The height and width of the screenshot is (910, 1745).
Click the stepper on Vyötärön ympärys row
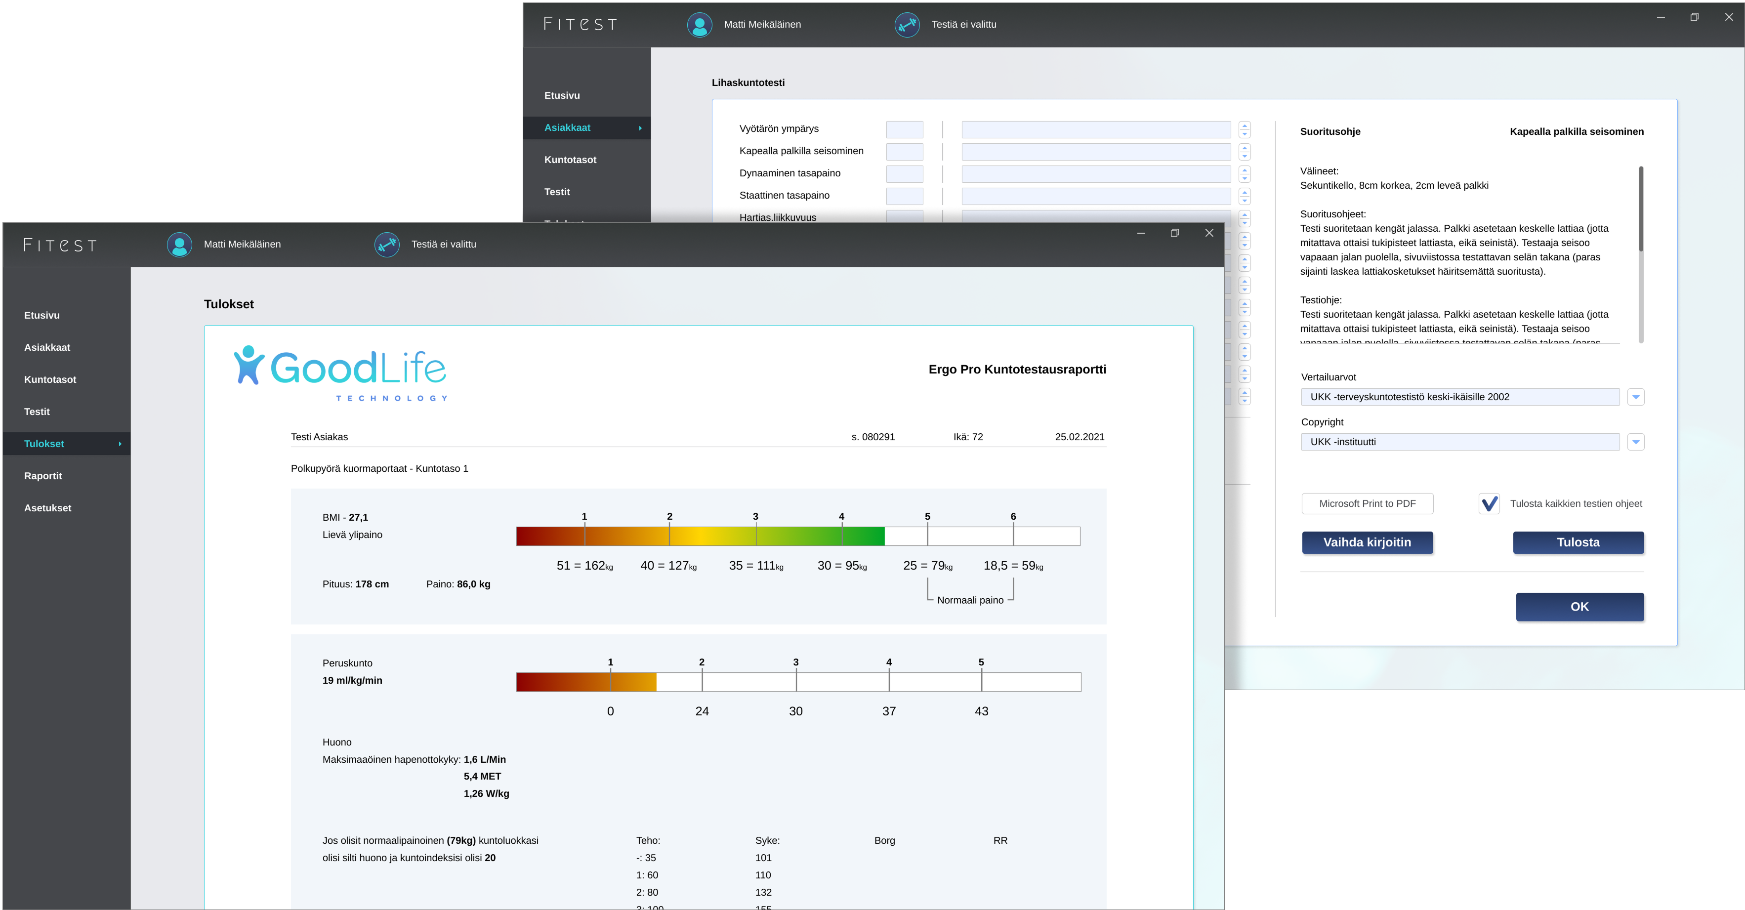[x=1245, y=129]
